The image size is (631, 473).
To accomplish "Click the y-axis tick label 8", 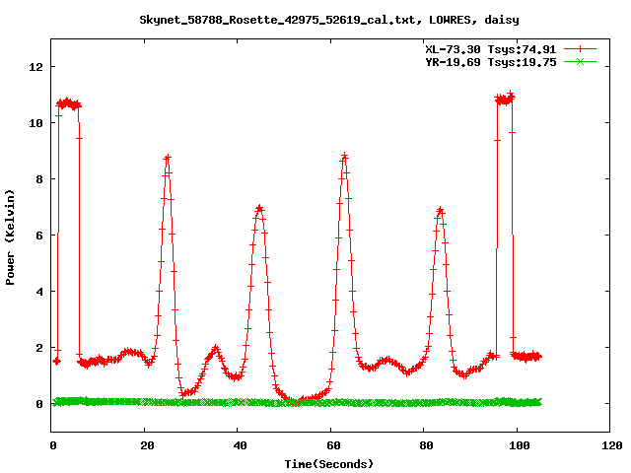I will click(x=39, y=179).
